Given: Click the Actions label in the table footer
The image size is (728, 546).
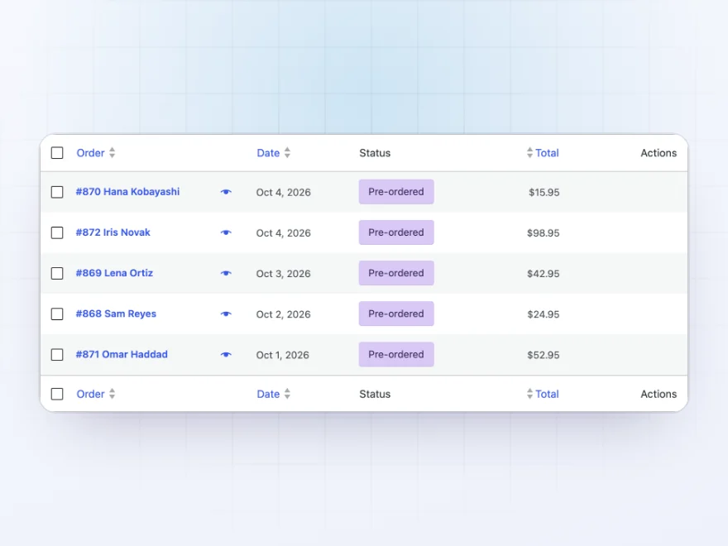Looking at the screenshot, I should tap(659, 394).
